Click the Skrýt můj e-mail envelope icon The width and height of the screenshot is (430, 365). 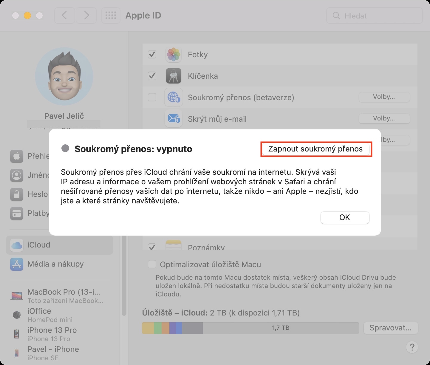click(x=174, y=119)
